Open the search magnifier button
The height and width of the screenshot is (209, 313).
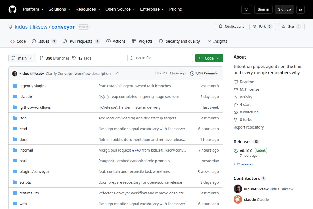coord(247,9)
